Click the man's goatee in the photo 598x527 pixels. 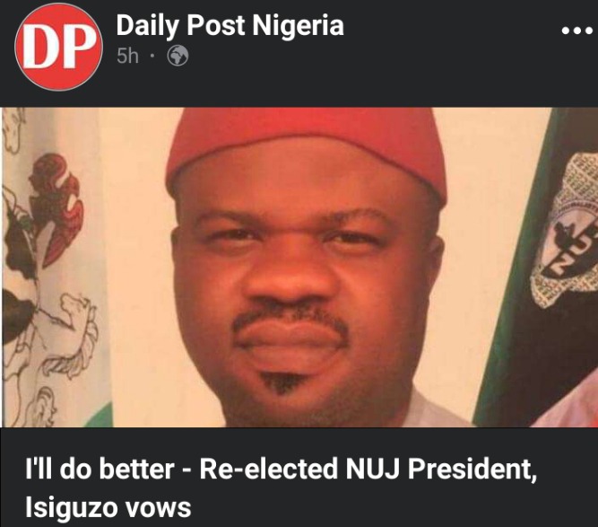point(282,383)
